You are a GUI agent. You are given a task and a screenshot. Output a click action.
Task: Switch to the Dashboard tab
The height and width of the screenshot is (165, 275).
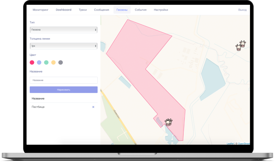64,10
